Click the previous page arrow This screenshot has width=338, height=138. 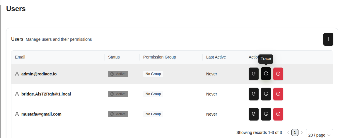[x=288, y=132]
